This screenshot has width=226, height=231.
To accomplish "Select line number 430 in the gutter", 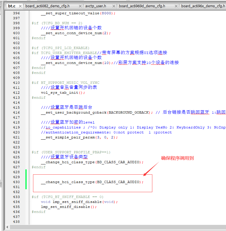I will coord(16,182).
